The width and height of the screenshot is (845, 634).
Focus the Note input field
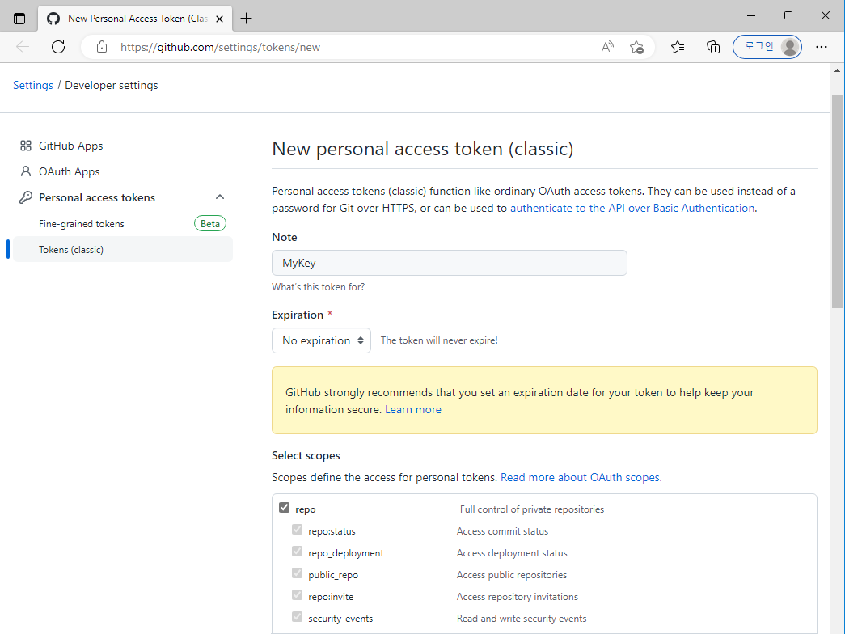pyautogui.click(x=450, y=263)
